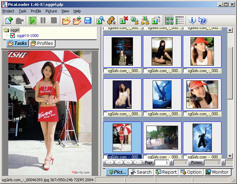The image size is (237, 184).
Task: Click the save project floppy disk icon
Action: tap(88, 20)
